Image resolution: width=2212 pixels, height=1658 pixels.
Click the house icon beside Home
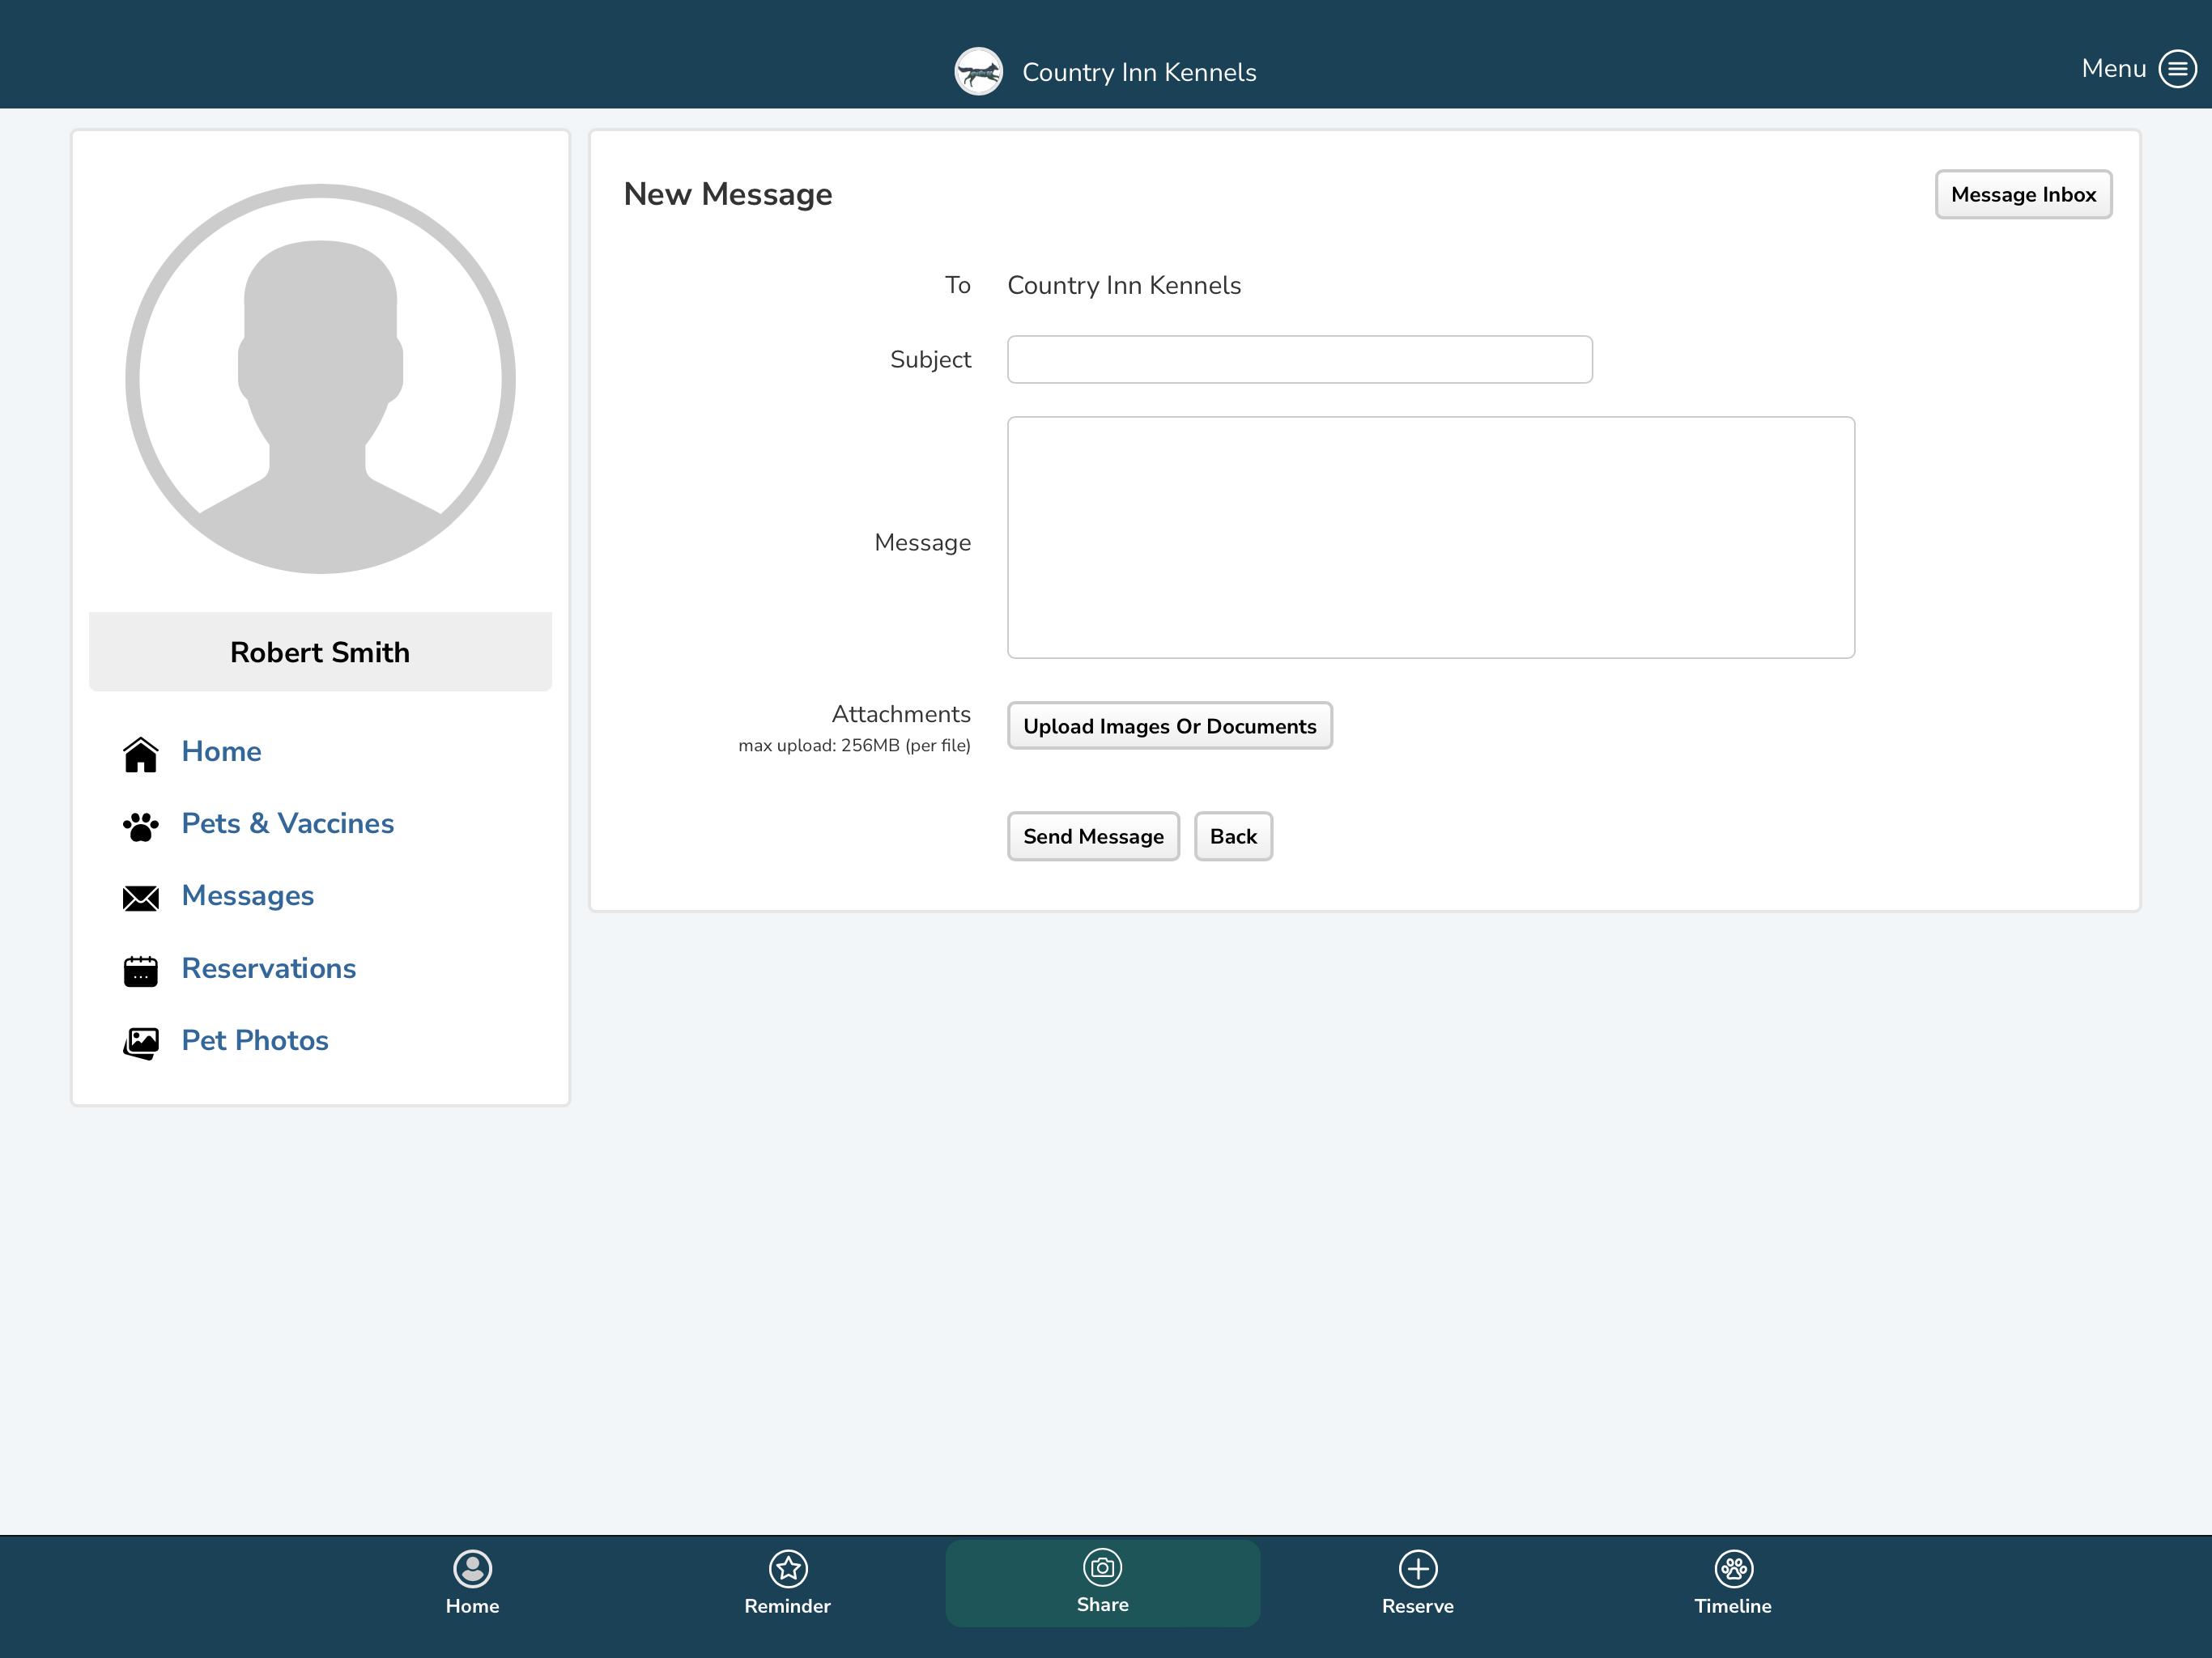(x=141, y=754)
